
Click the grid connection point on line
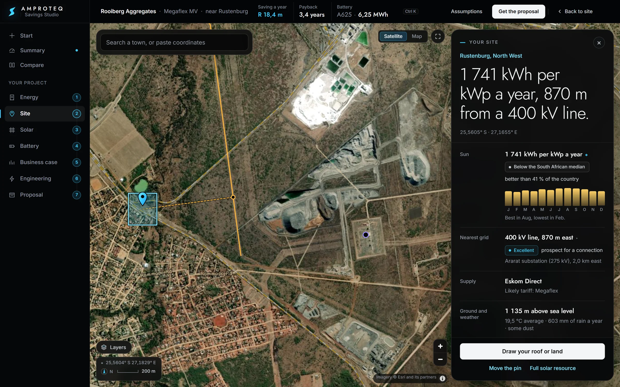(233, 197)
